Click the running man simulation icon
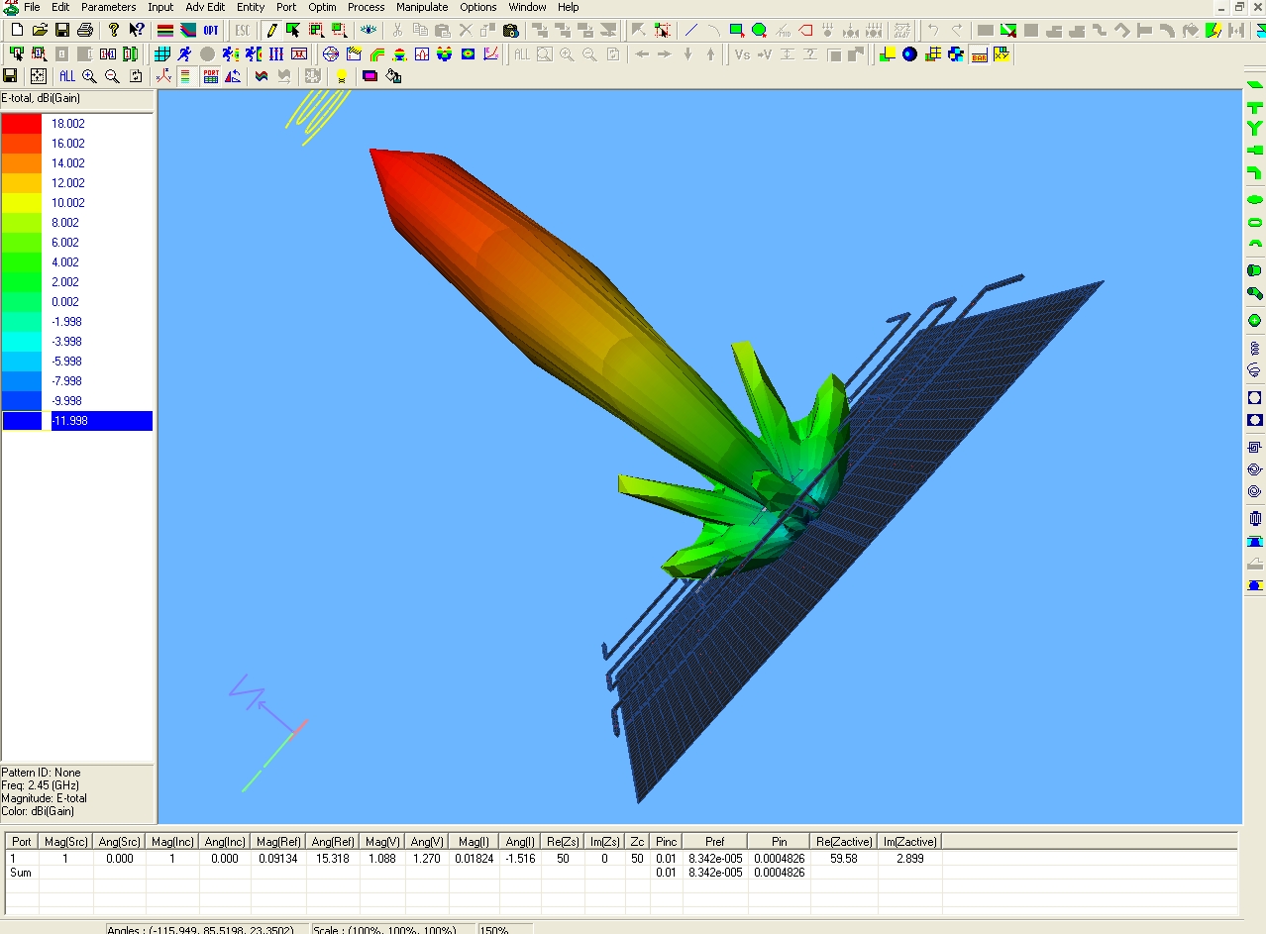 184,54
